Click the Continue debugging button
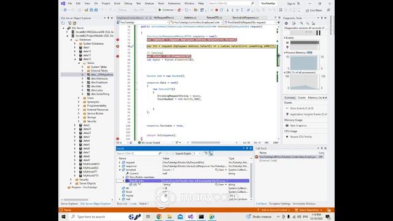Viewport: 393px width, 221px height. coord(166,10)
